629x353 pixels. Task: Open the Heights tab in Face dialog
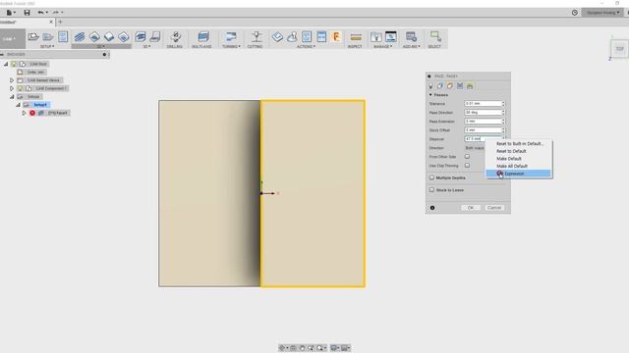pyautogui.click(x=450, y=86)
